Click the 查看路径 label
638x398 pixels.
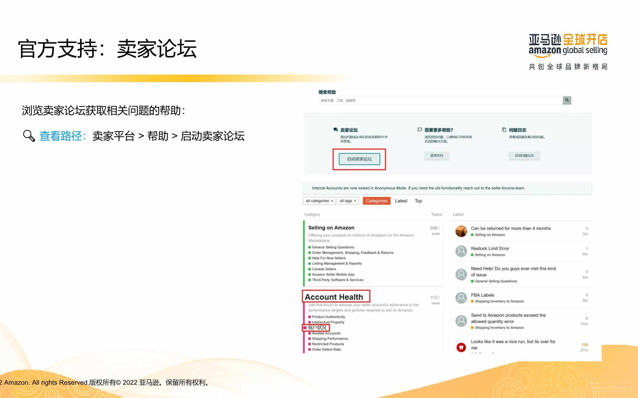[x=63, y=136]
